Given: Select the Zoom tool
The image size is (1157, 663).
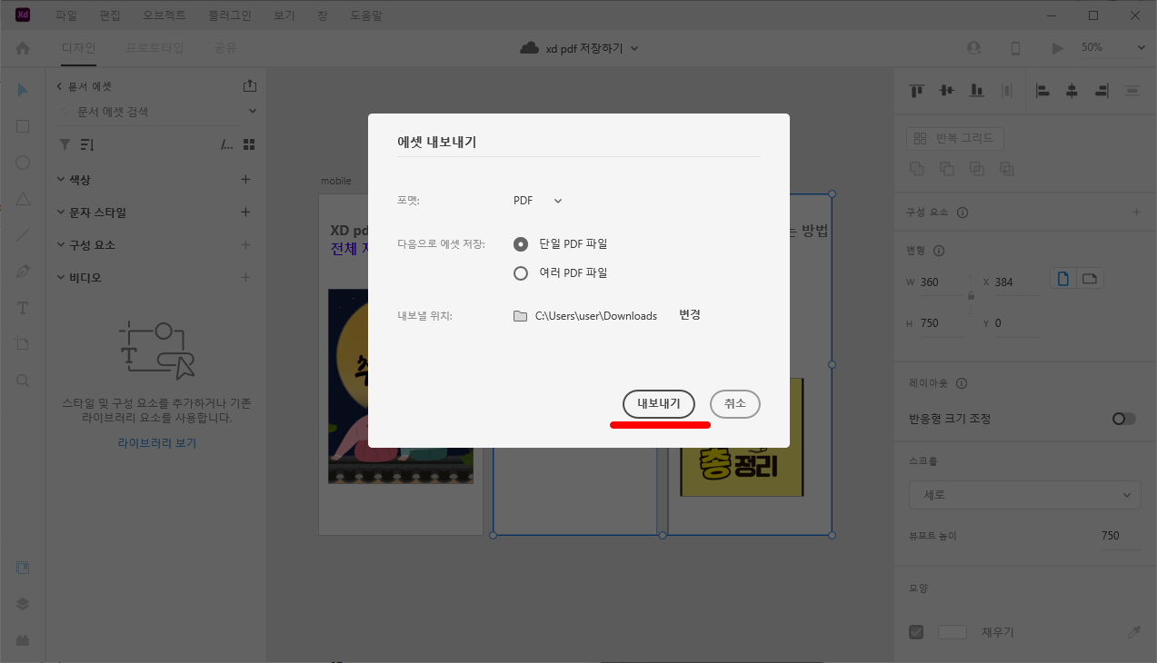Looking at the screenshot, I should click(x=22, y=380).
